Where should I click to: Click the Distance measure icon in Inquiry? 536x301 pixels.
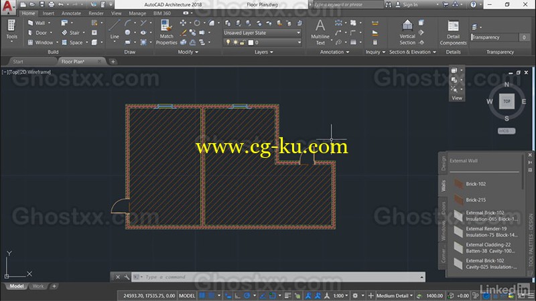[x=375, y=23]
